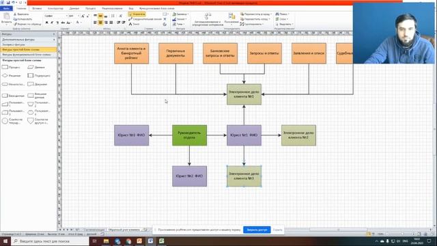The image size is (437, 246).
Task: Pick the База данных shape
Action: click(x=14, y=96)
